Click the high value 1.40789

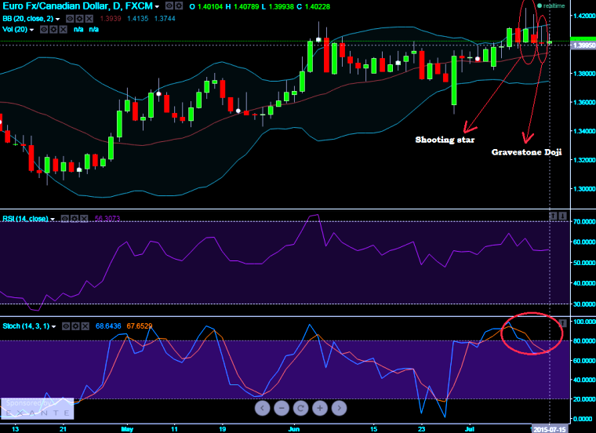[246, 7]
